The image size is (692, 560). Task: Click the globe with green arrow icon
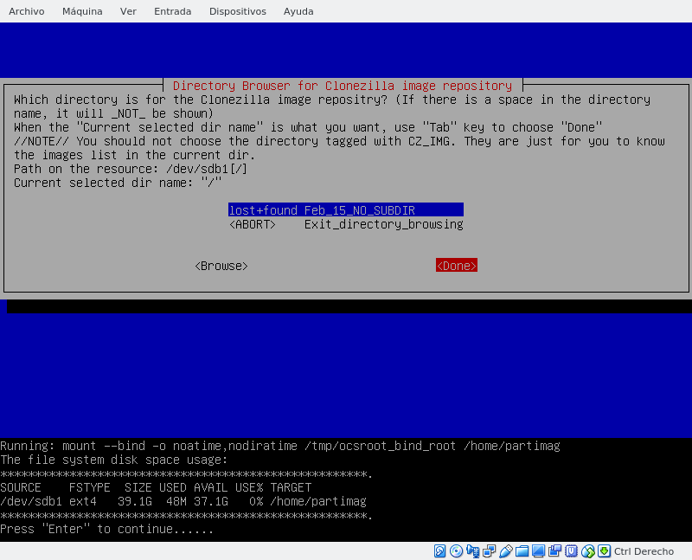click(588, 550)
